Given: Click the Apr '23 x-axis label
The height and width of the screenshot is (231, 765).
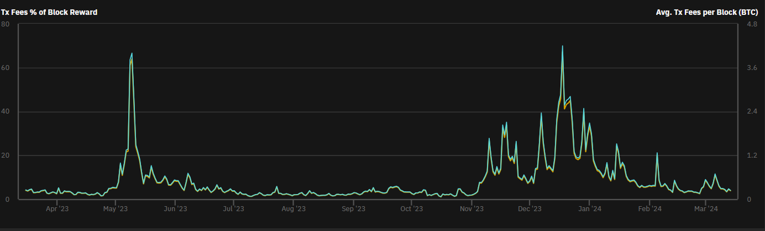Looking at the screenshot, I should coord(57,209).
